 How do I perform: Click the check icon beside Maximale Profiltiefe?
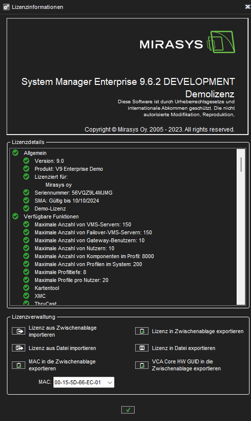pyautogui.click(x=26, y=272)
